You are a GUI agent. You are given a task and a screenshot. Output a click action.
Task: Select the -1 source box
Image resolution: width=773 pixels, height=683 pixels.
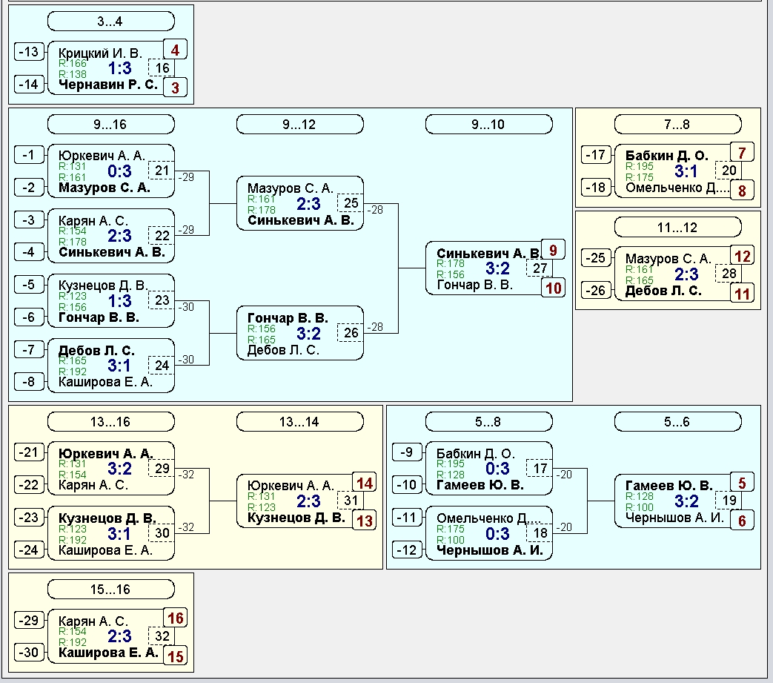pos(29,155)
